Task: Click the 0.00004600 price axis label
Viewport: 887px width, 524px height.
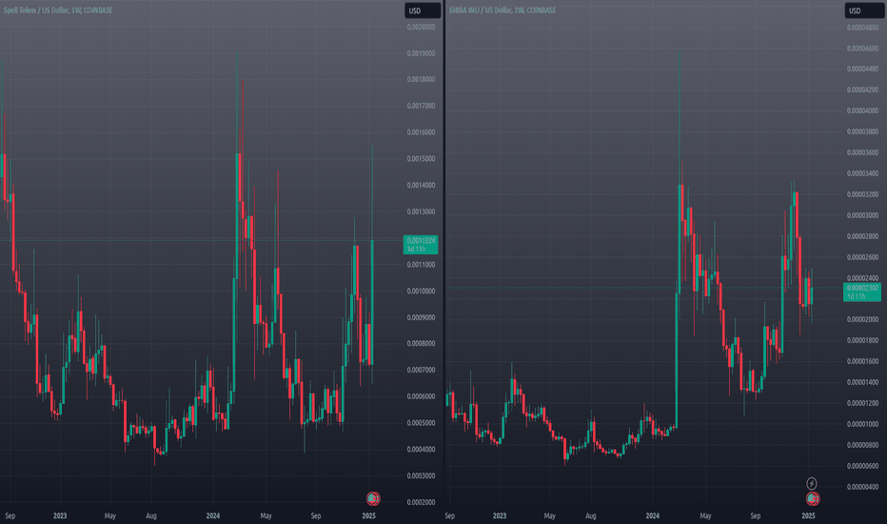Action: pos(862,49)
